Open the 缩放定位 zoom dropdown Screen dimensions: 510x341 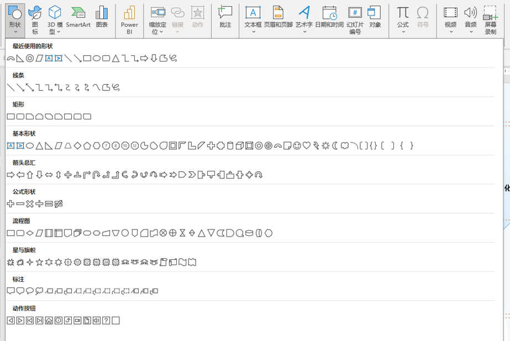157,20
